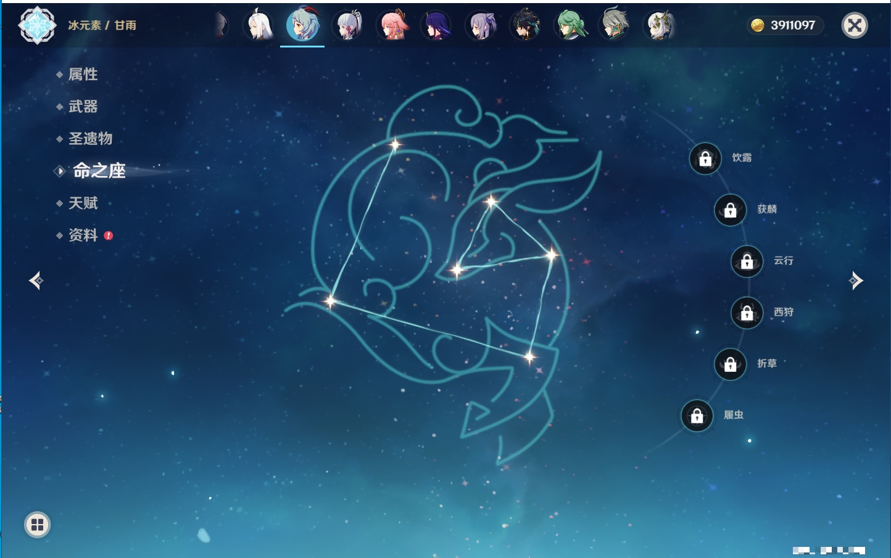
Task: Select the purple twin-tail Keqing portrait
Action: tap(481, 25)
